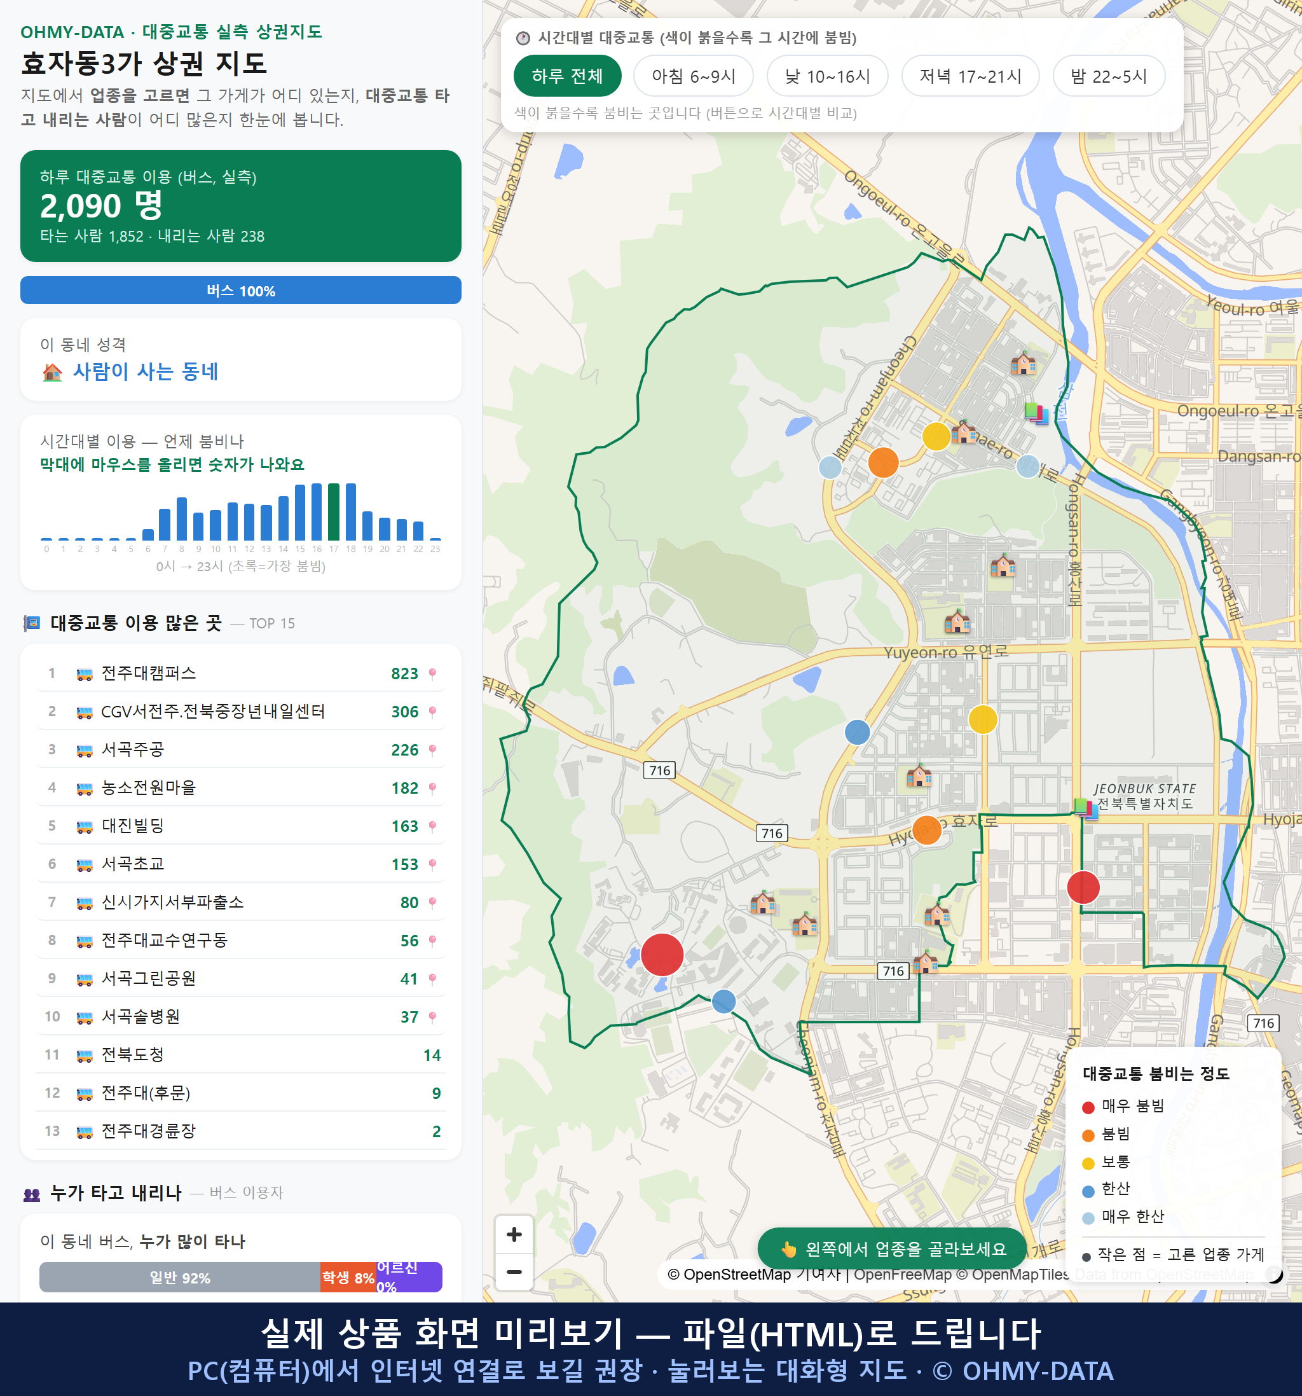
Task: Switch to 아침 6~9시 time filter
Action: pos(694,76)
